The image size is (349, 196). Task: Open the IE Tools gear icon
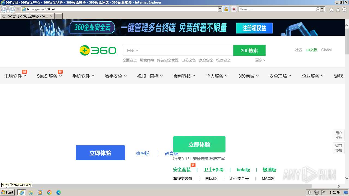[345, 10]
